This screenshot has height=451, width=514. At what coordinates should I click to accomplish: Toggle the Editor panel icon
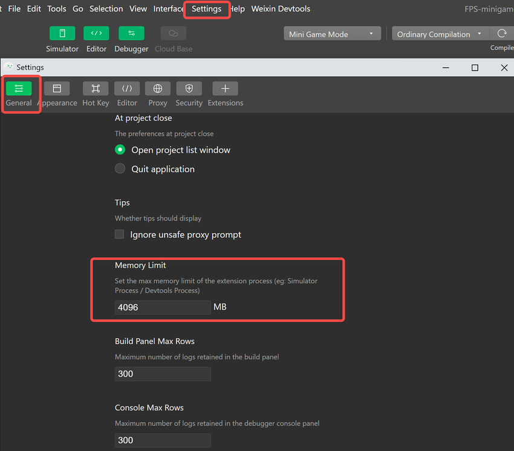point(96,33)
